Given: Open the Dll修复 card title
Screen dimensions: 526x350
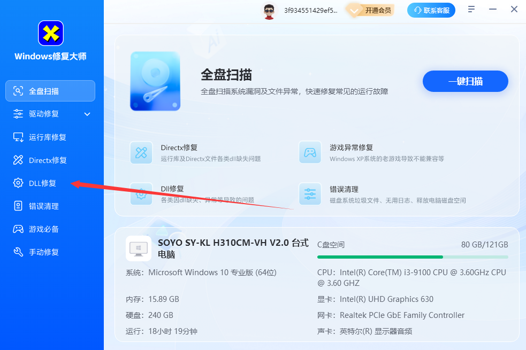Looking at the screenshot, I should click(x=172, y=189).
